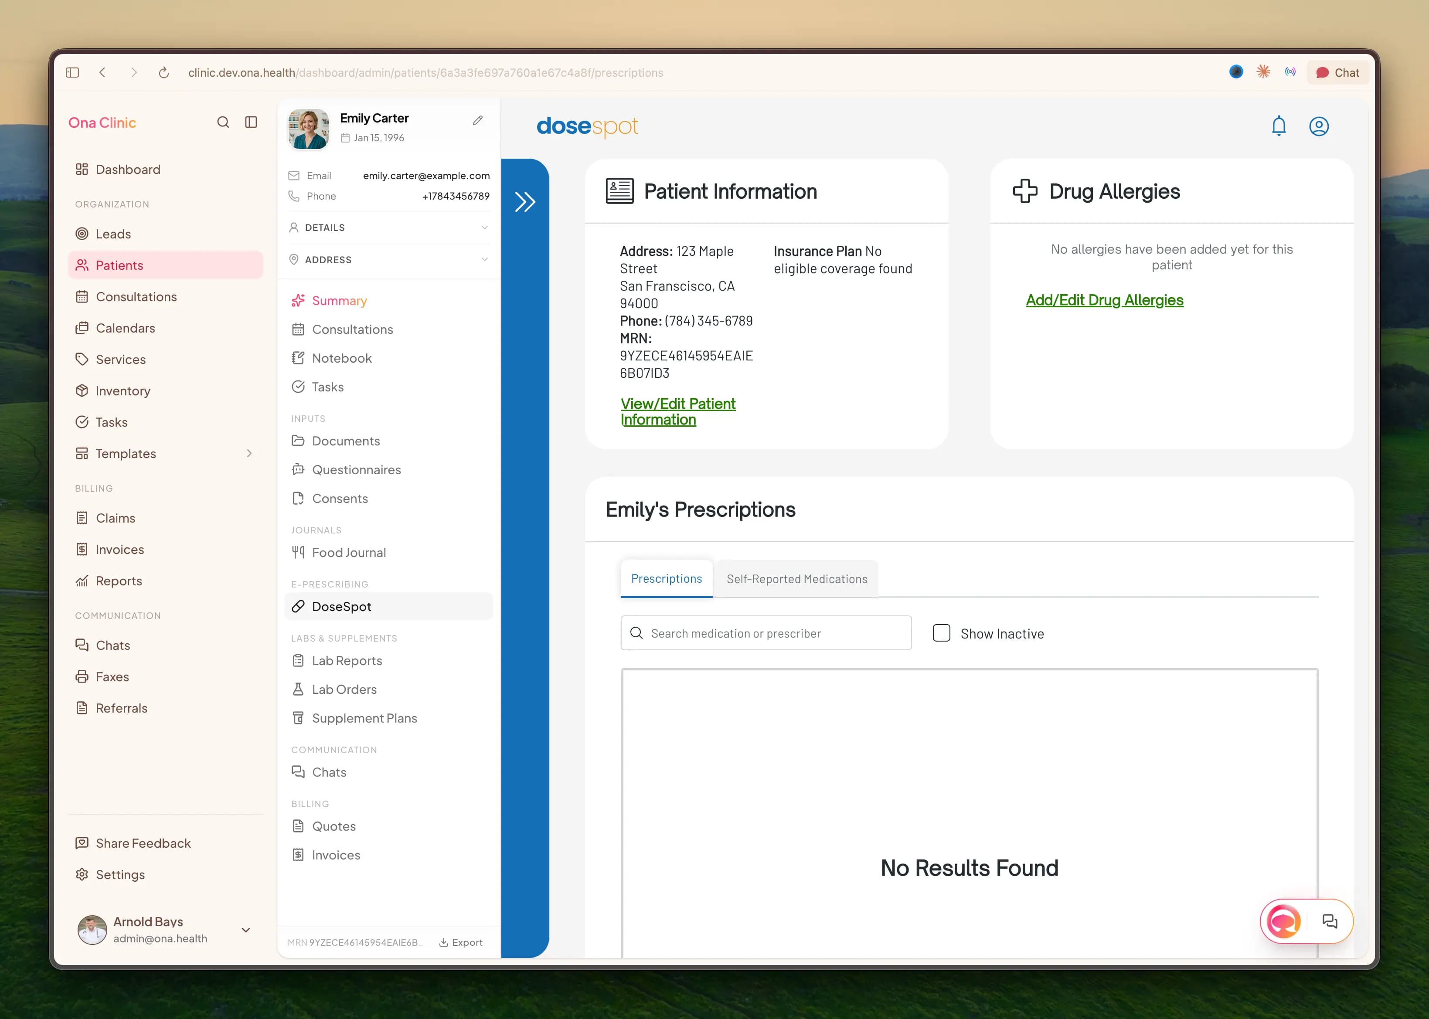Screen dimensions: 1429x1019
Task: Open Settings in the sidebar
Action: [x=165, y=875]
